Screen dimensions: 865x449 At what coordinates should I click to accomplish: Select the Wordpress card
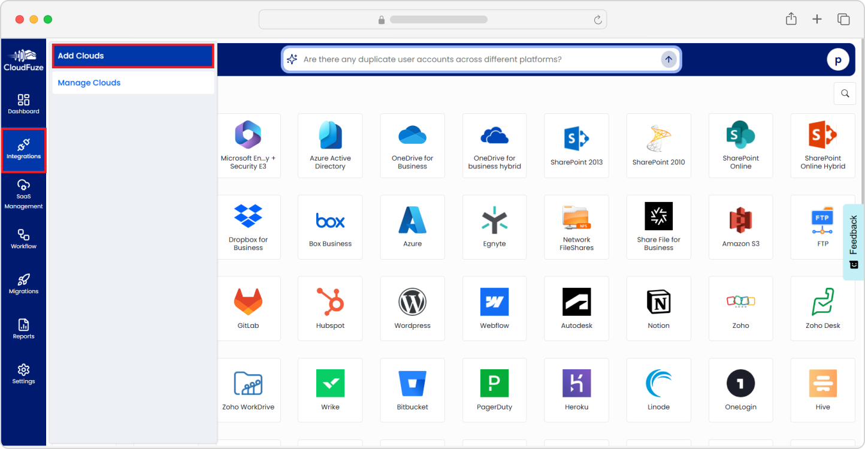(412, 309)
